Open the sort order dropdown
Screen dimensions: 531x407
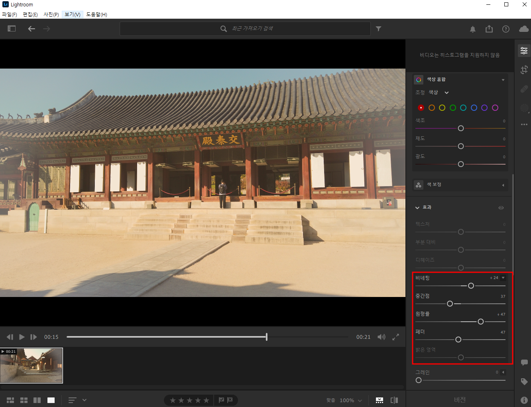tap(77, 400)
